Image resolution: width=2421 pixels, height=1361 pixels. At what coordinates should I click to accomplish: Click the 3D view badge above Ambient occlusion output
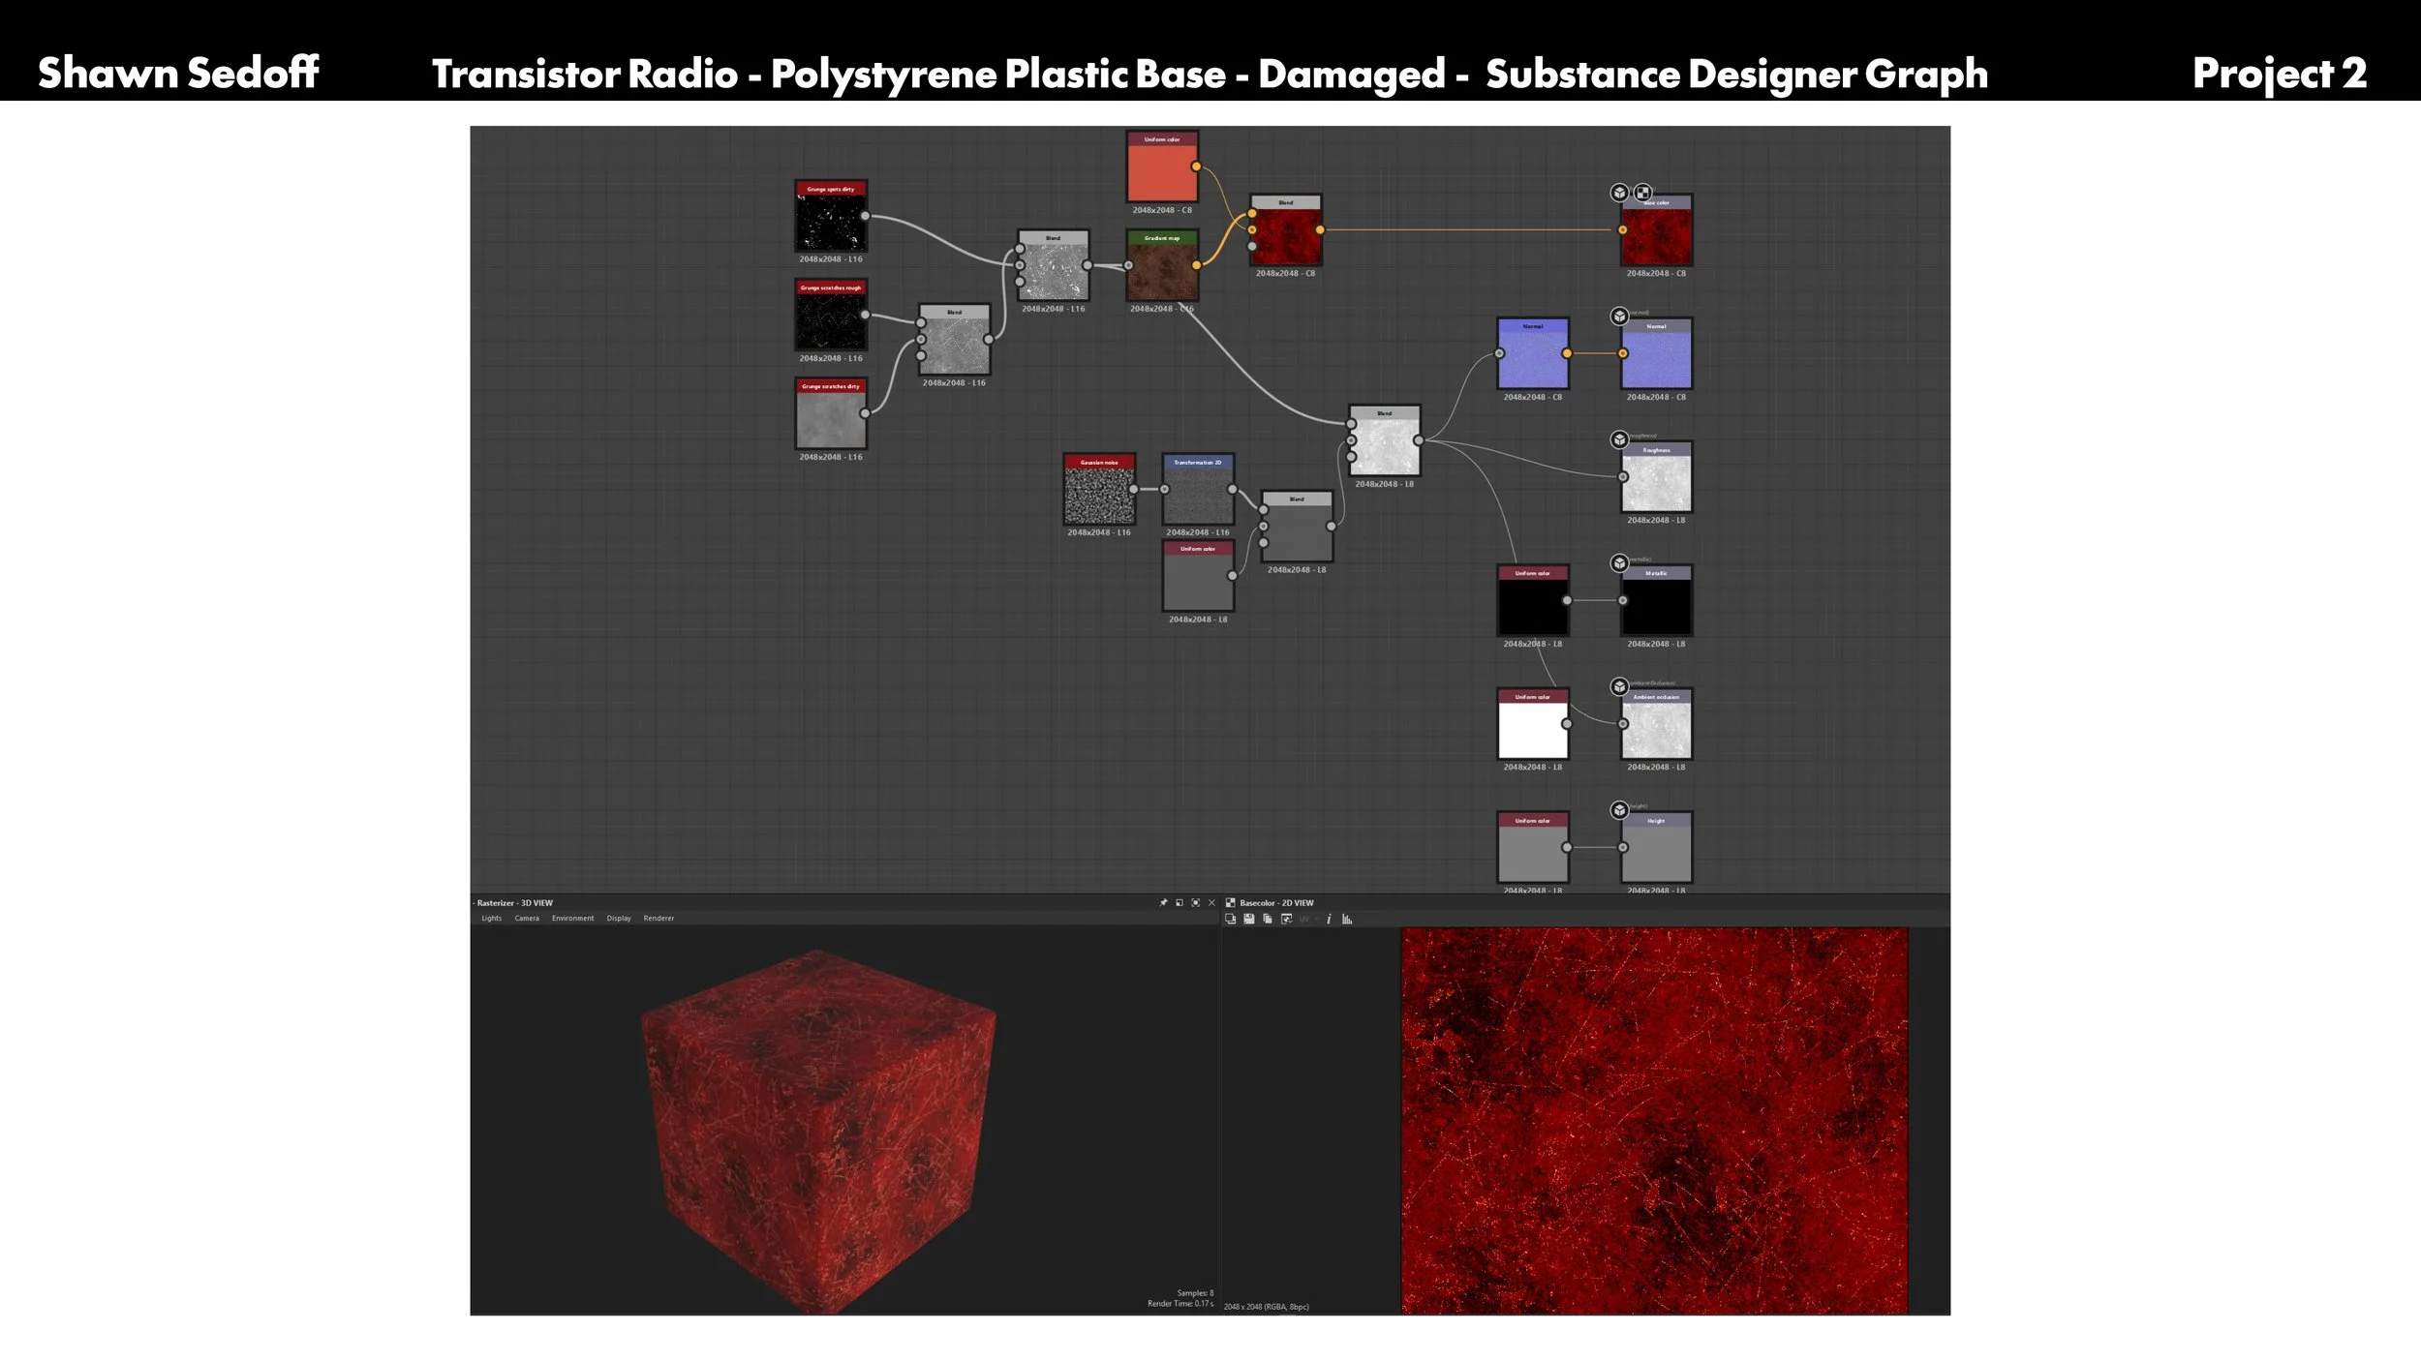(1619, 686)
